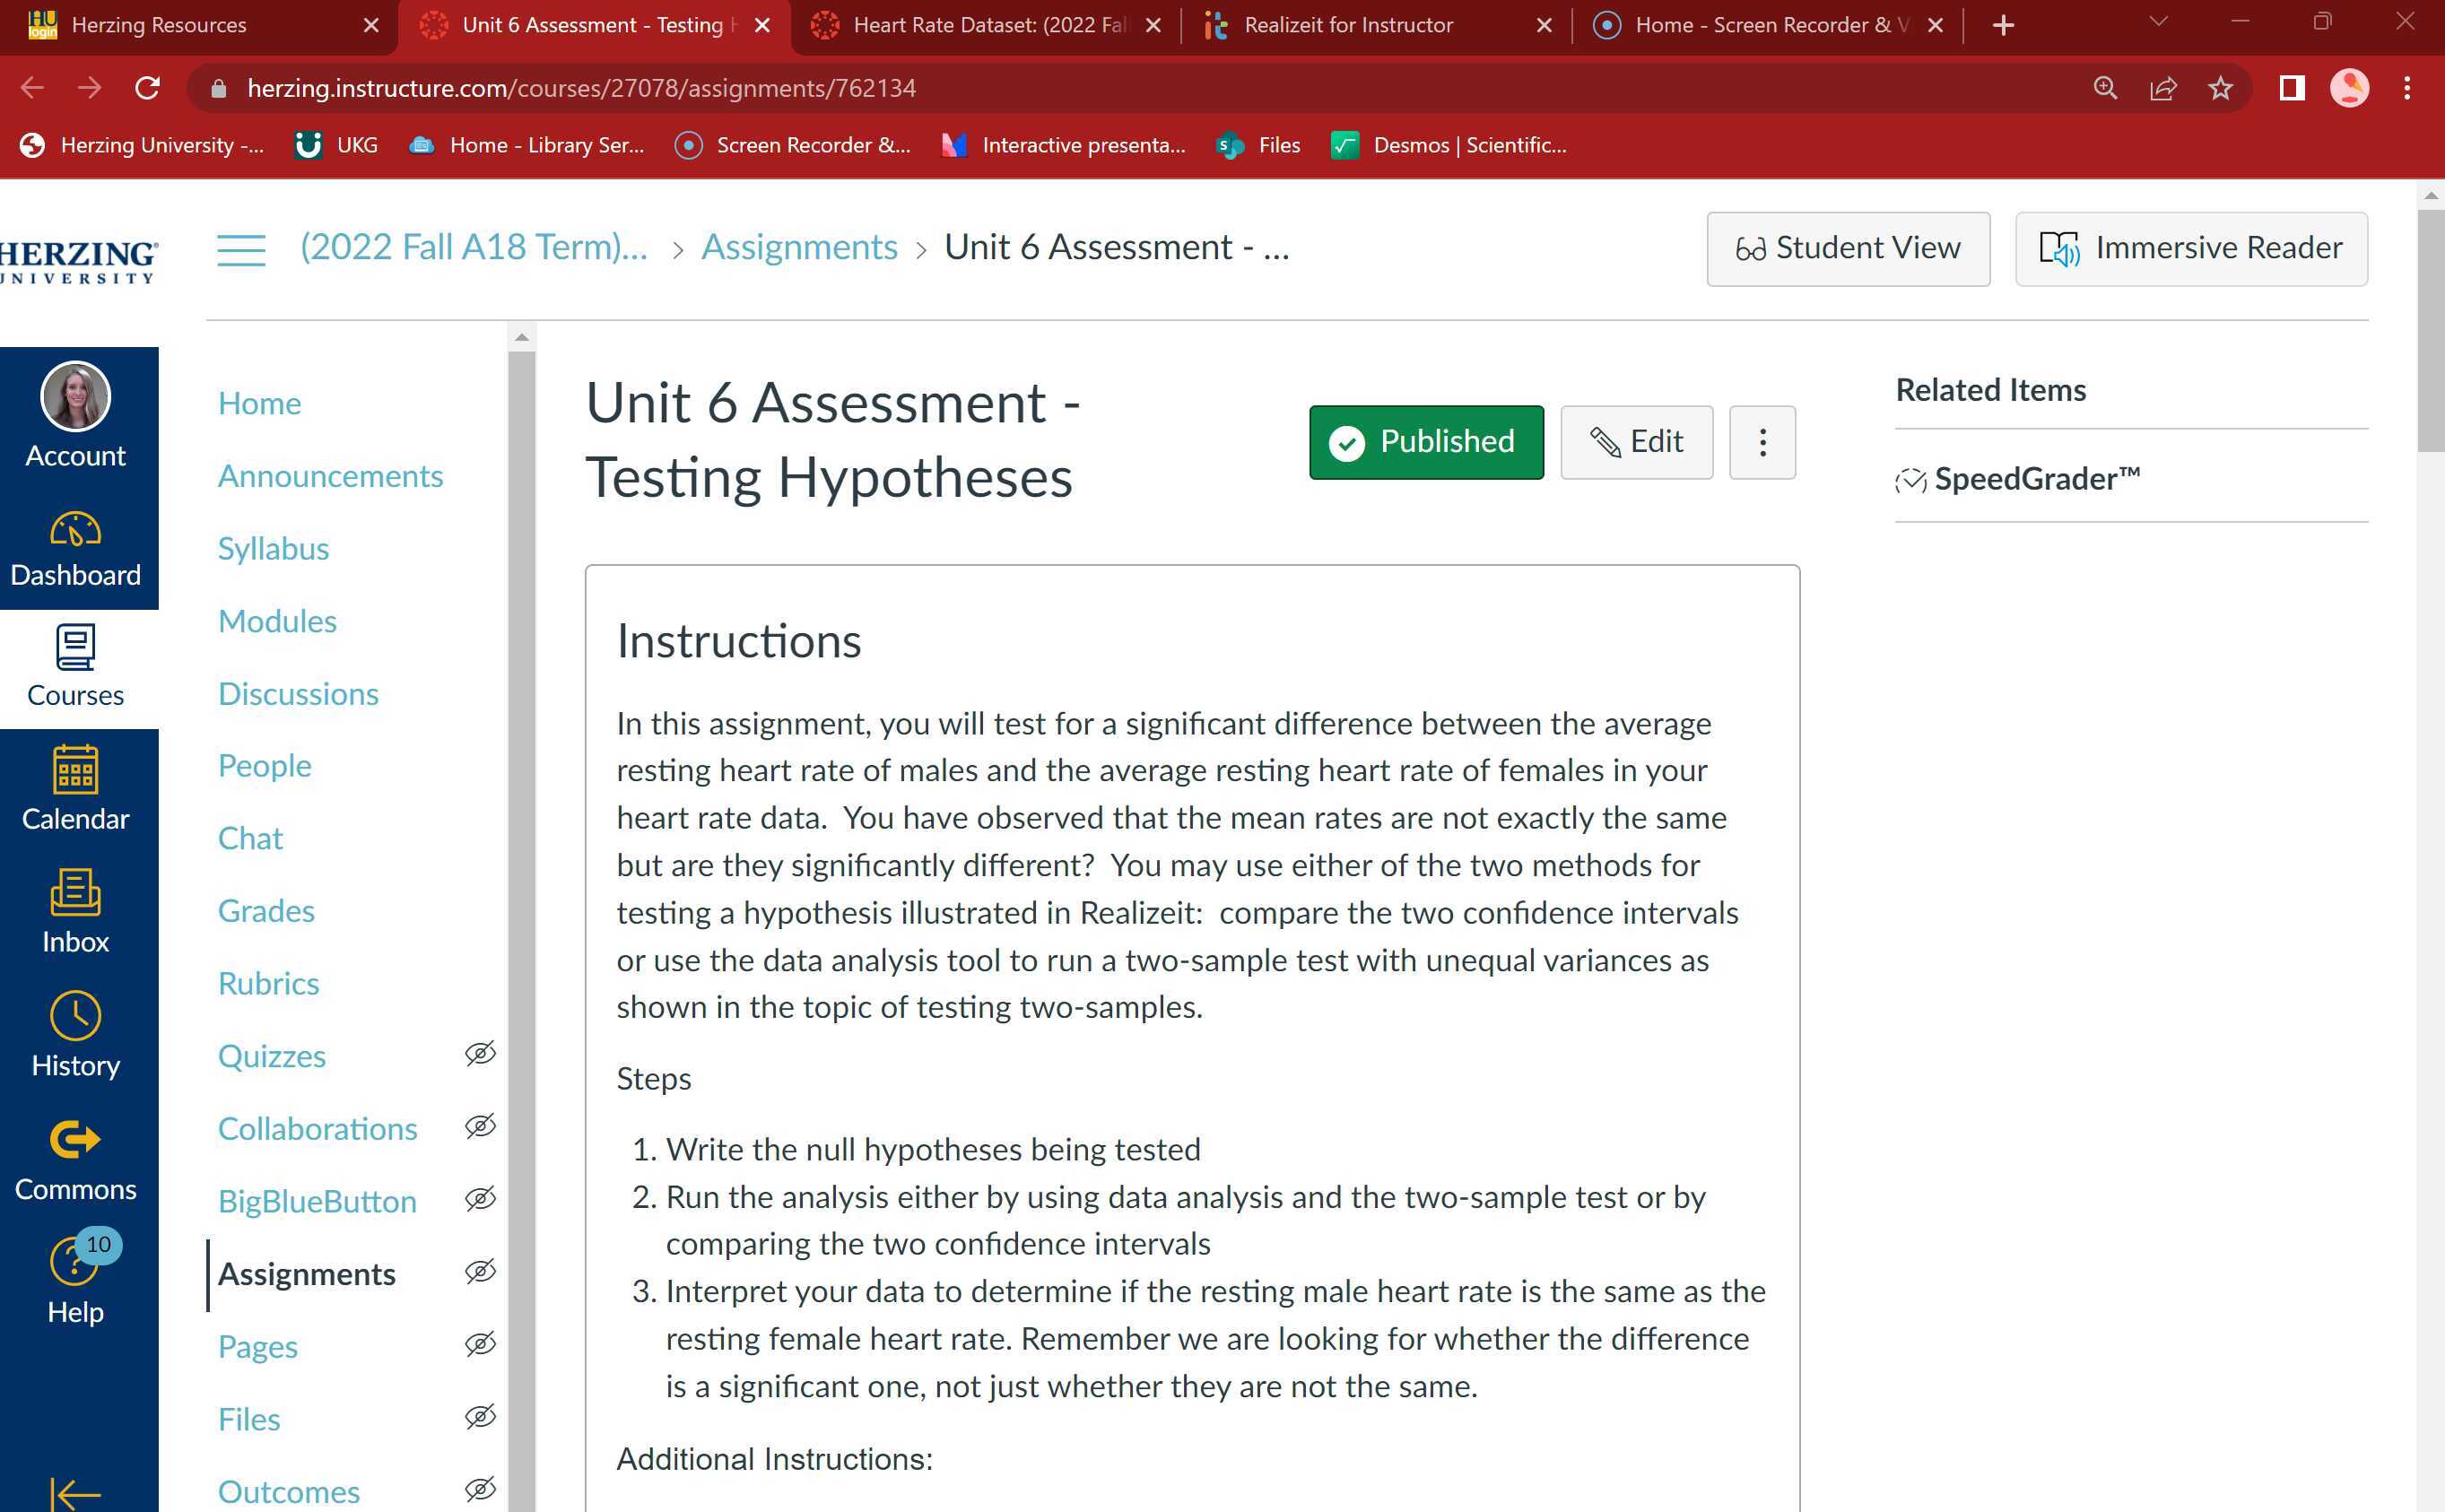This screenshot has width=2445, height=1512.
Task: Open your Account via the profile avatar
Action: point(75,397)
